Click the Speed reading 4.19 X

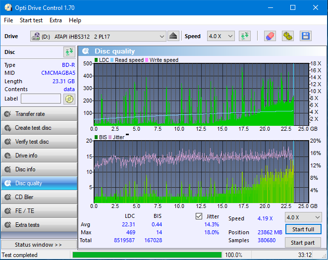click(265, 218)
